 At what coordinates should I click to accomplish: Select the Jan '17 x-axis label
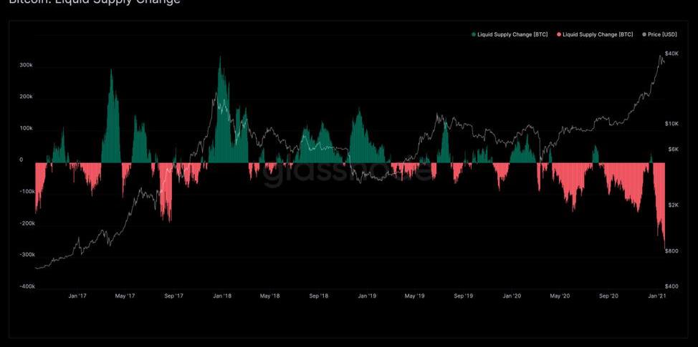(x=77, y=295)
